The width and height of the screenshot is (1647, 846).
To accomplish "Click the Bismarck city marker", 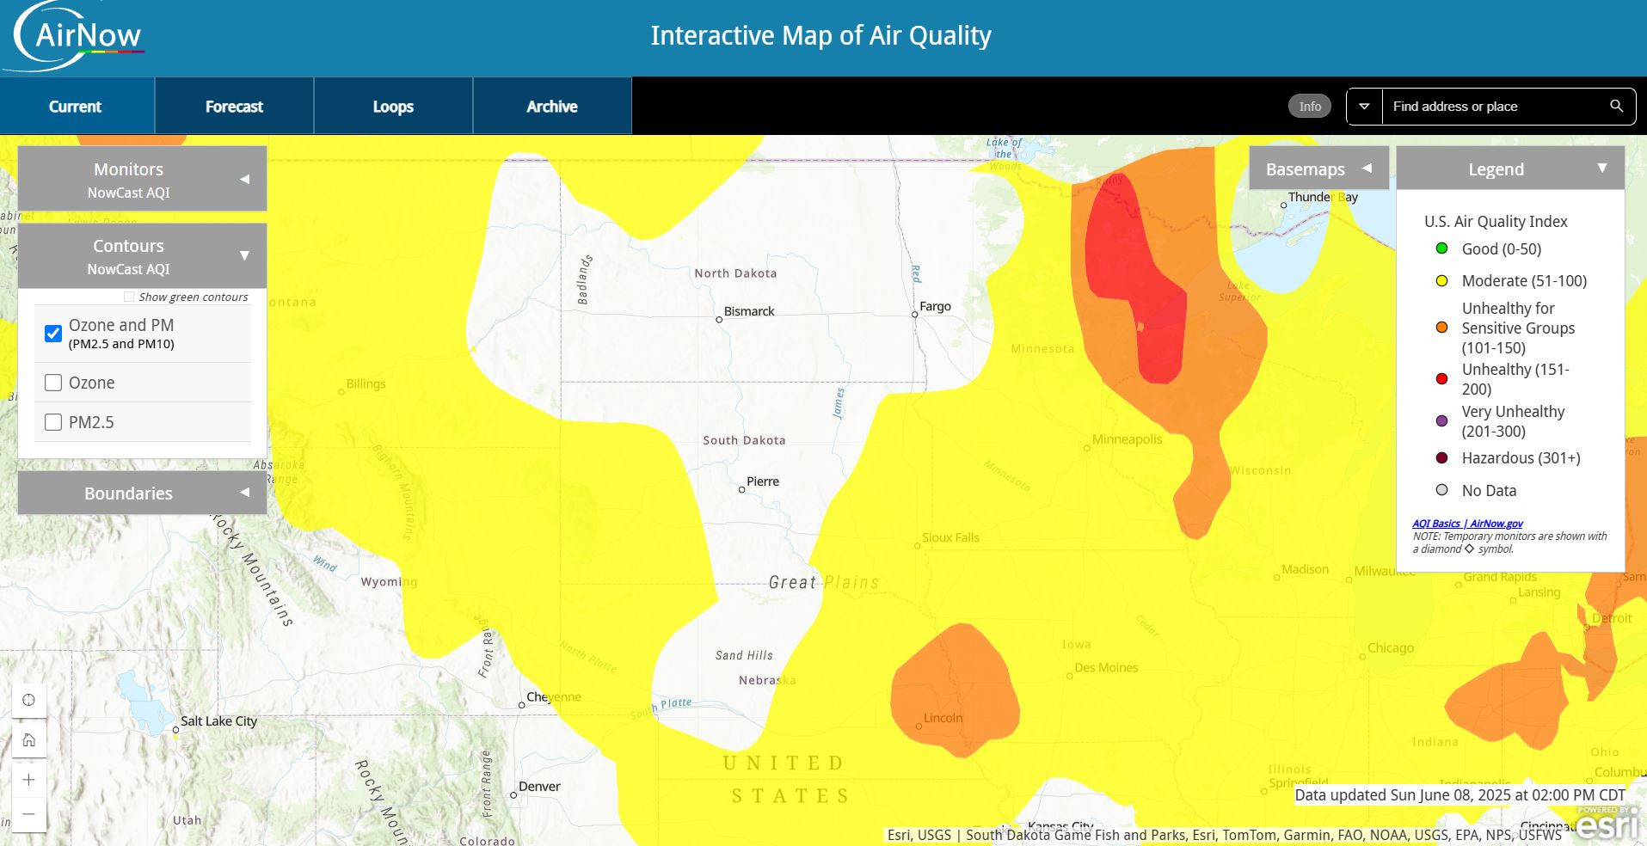I will [719, 320].
